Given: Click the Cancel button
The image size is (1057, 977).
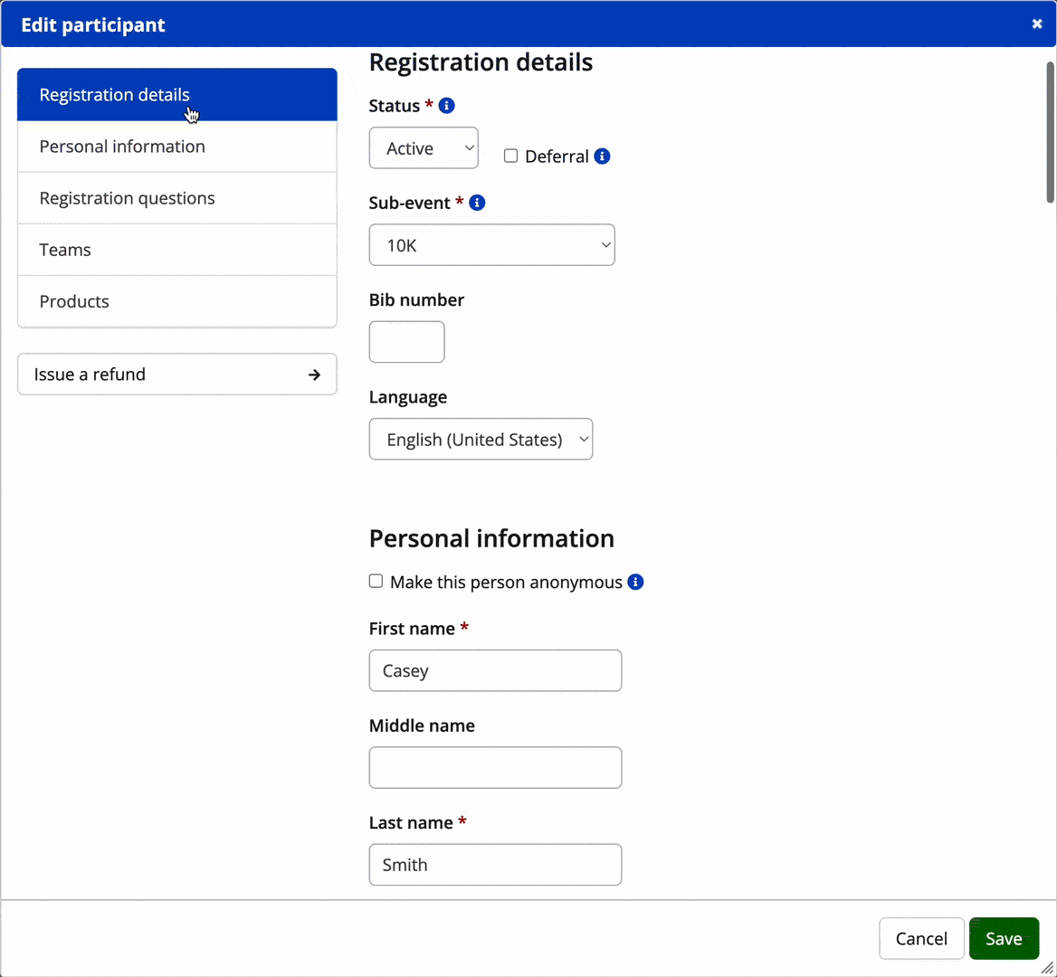Looking at the screenshot, I should [921, 939].
